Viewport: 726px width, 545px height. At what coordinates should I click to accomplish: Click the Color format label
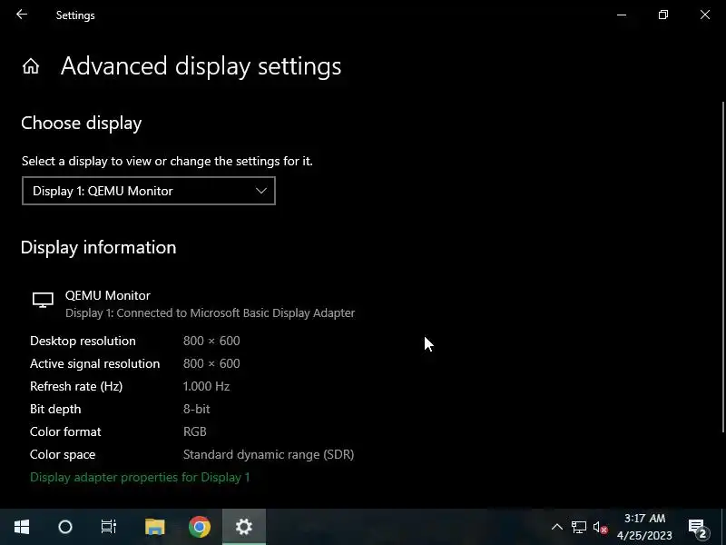65,432
